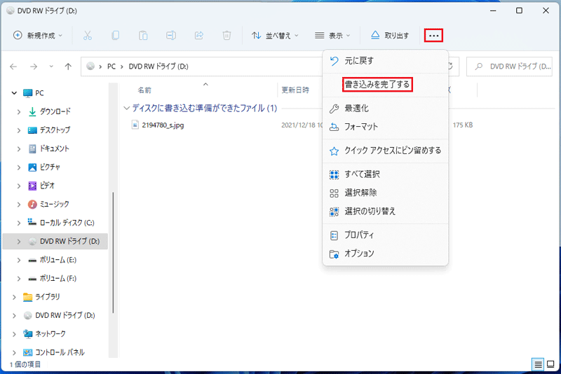Select file 2194780_s.jpg
This screenshot has width=561, height=374.
163,125
